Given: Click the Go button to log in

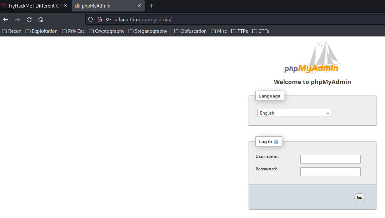Looking at the screenshot, I should coord(359,197).
